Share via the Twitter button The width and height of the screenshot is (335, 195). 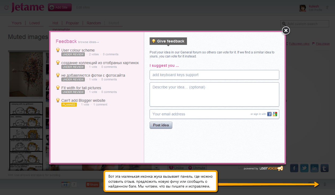(x=304, y=168)
